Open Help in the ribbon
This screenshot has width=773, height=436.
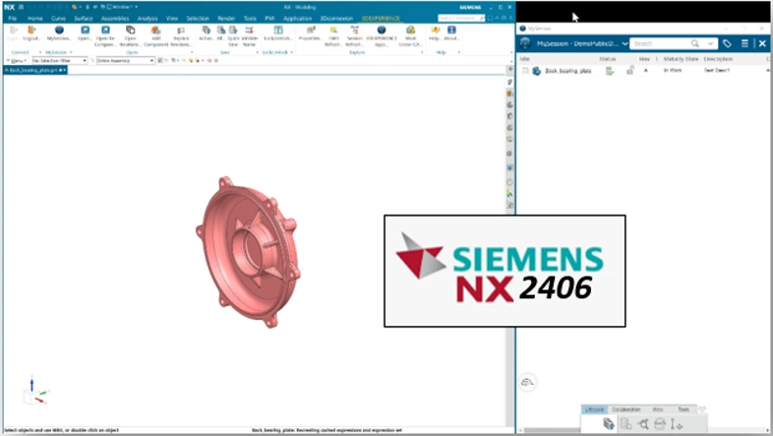[435, 31]
